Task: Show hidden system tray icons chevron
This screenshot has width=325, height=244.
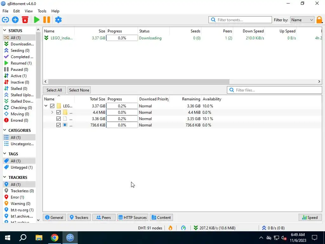Action: click(261, 238)
